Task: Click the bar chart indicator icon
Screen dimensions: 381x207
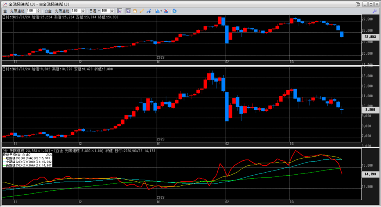Action: (157, 11)
